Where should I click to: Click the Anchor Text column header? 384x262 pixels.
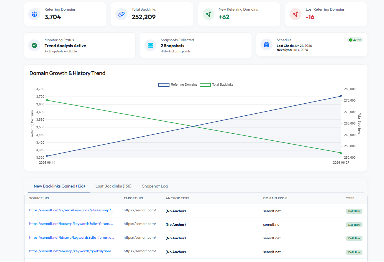[178, 198]
